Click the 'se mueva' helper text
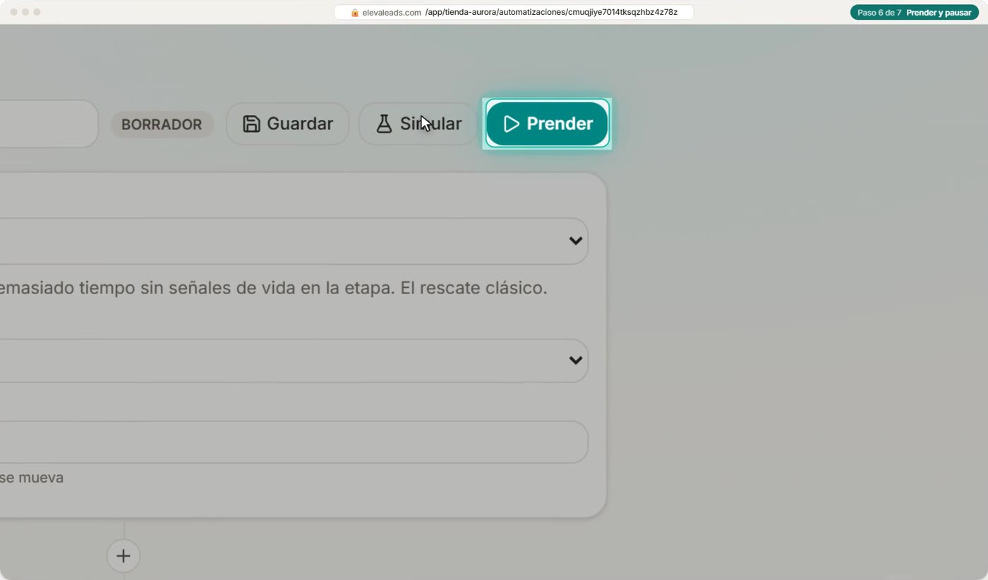 point(32,478)
